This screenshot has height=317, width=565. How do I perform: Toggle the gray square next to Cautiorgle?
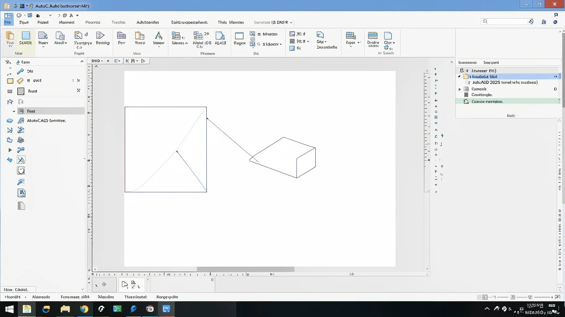pos(466,95)
